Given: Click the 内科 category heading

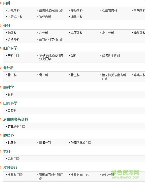Looking at the screenshot, I should (x=7, y=3).
